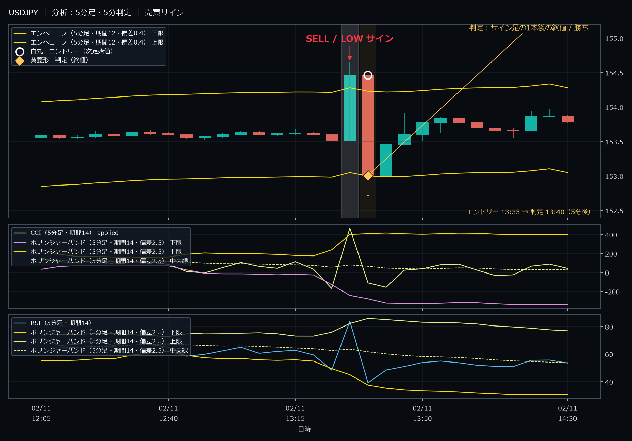Click the 判定：サイン足の1本後の終値 / 勝ち annotation
Viewport: 632px width, 441px height.
[529, 28]
